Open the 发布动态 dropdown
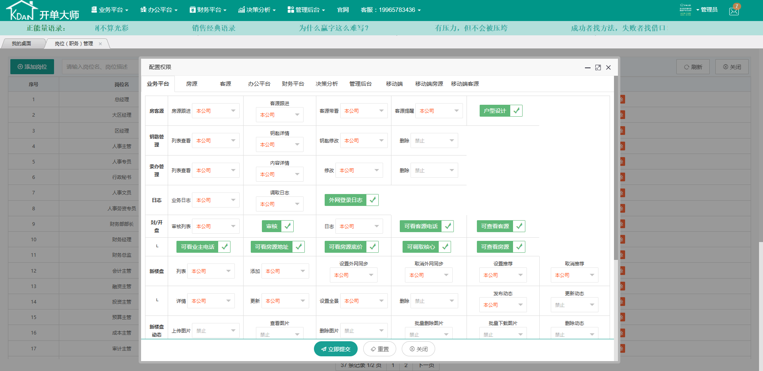This screenshot has width=763, height=371. (x=503, y=305)
